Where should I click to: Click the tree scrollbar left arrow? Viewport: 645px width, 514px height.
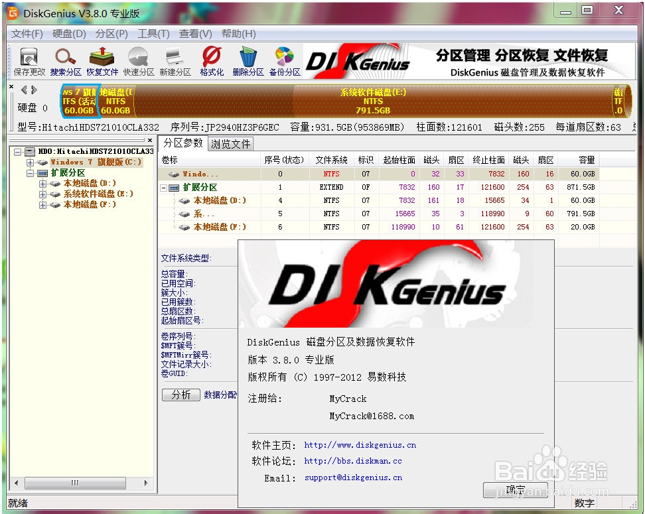[16, 483]
